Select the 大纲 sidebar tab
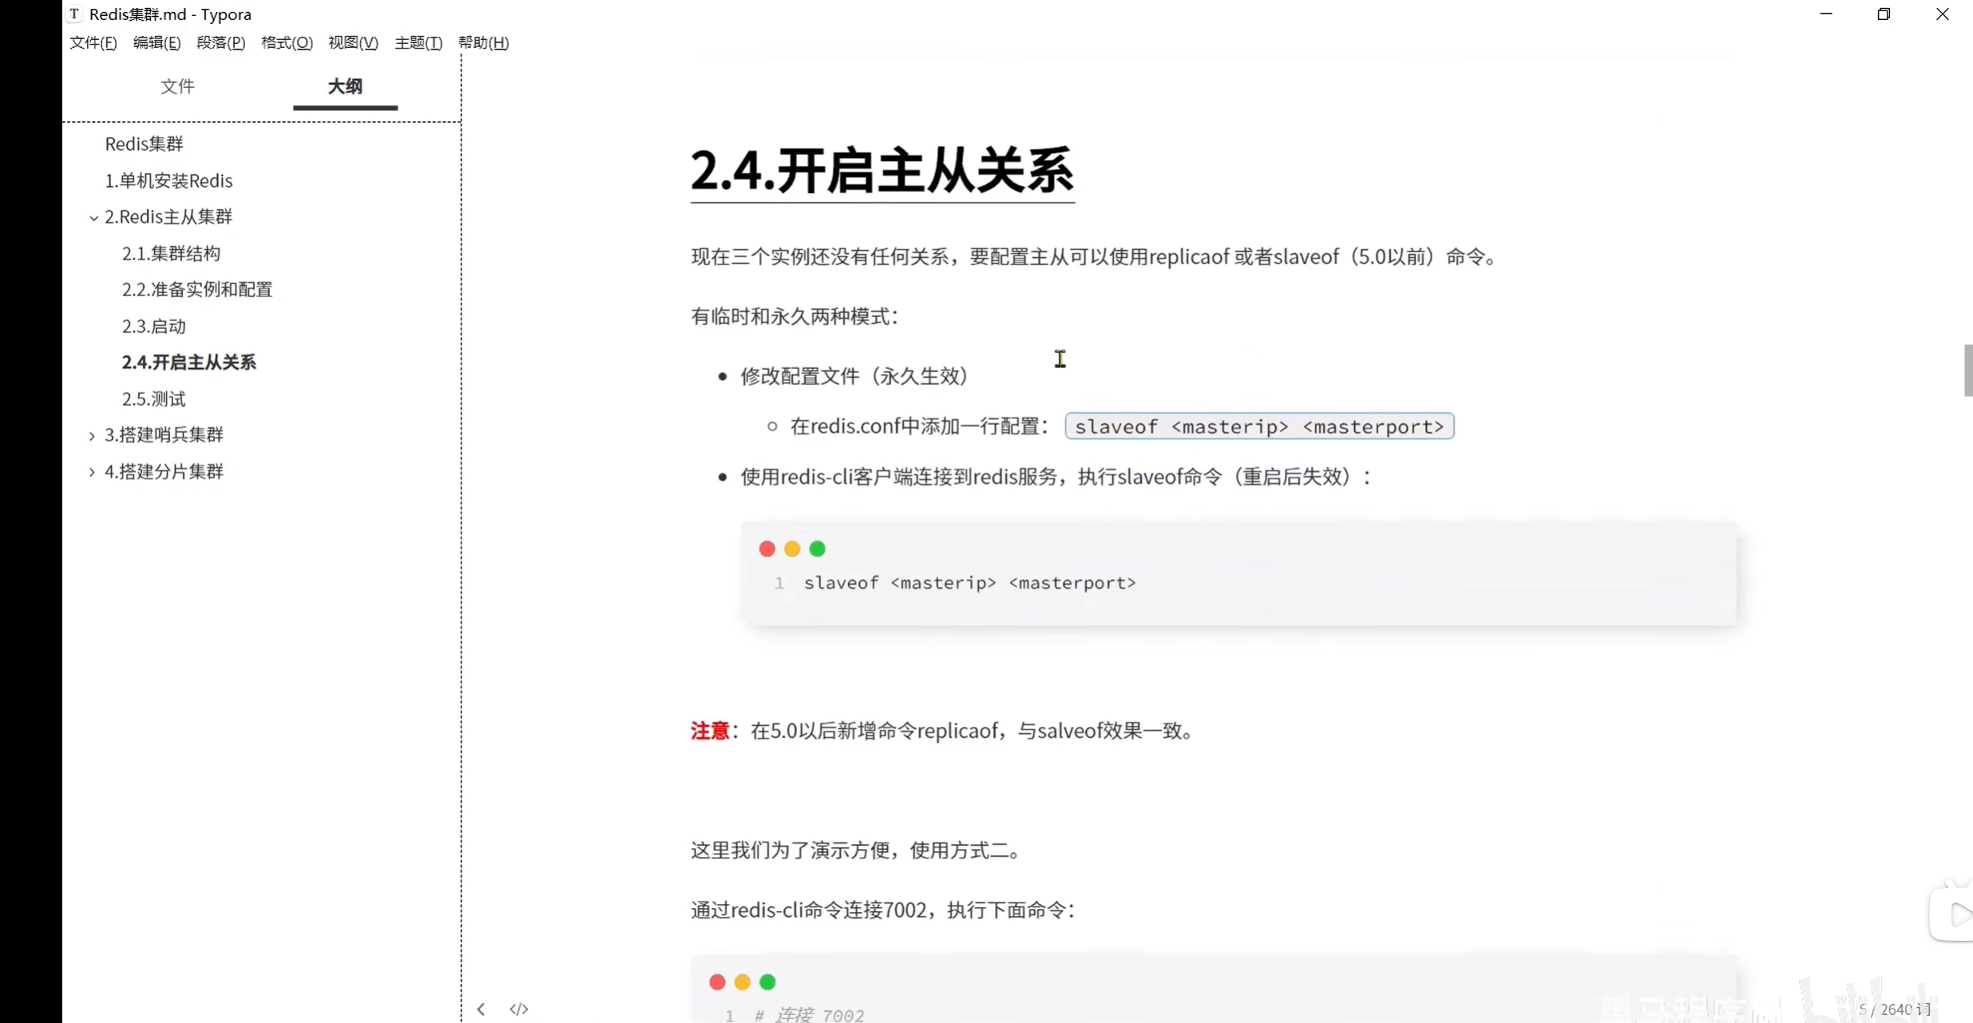 coord(345,86)
